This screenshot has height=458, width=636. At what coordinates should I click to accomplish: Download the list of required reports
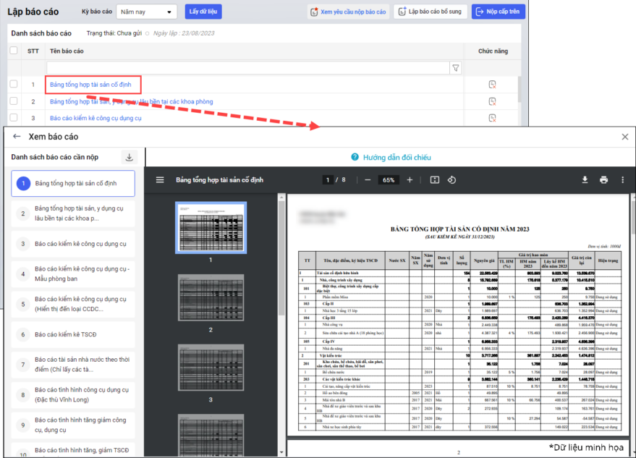coord(130,157)
